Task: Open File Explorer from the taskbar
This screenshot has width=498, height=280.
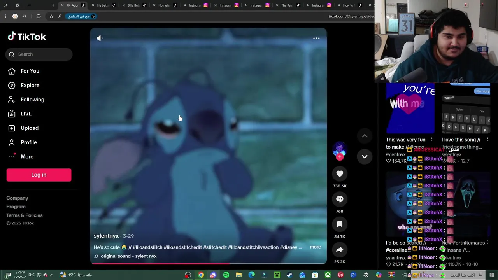Action: 239,275
